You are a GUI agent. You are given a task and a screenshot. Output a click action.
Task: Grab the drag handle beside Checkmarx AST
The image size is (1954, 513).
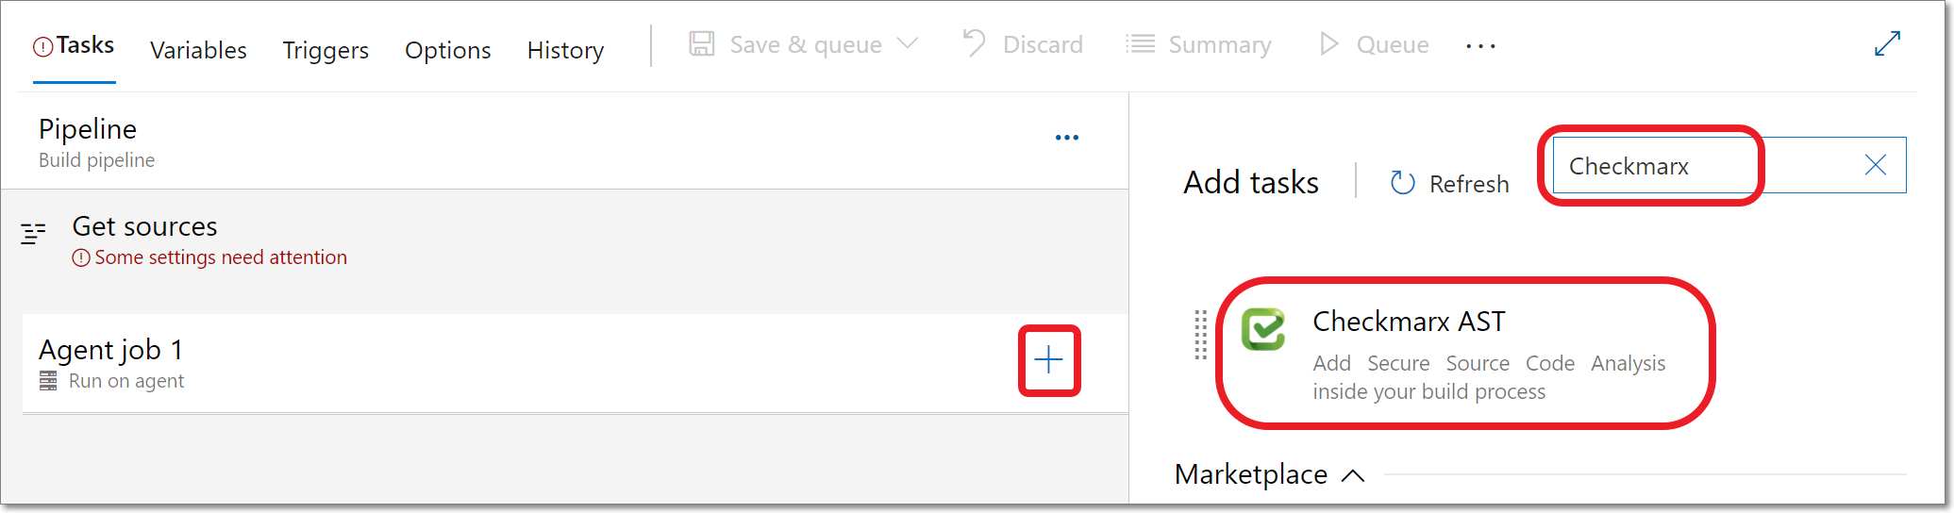pos(1200,335)
